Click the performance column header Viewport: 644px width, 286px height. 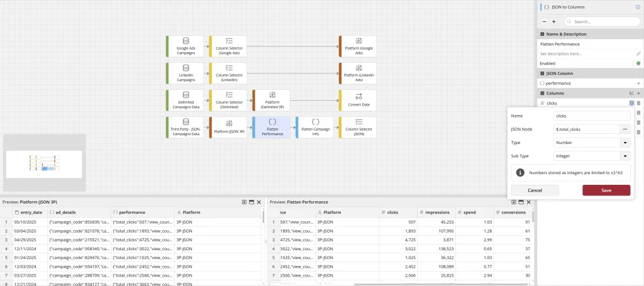tap(143, 212)
